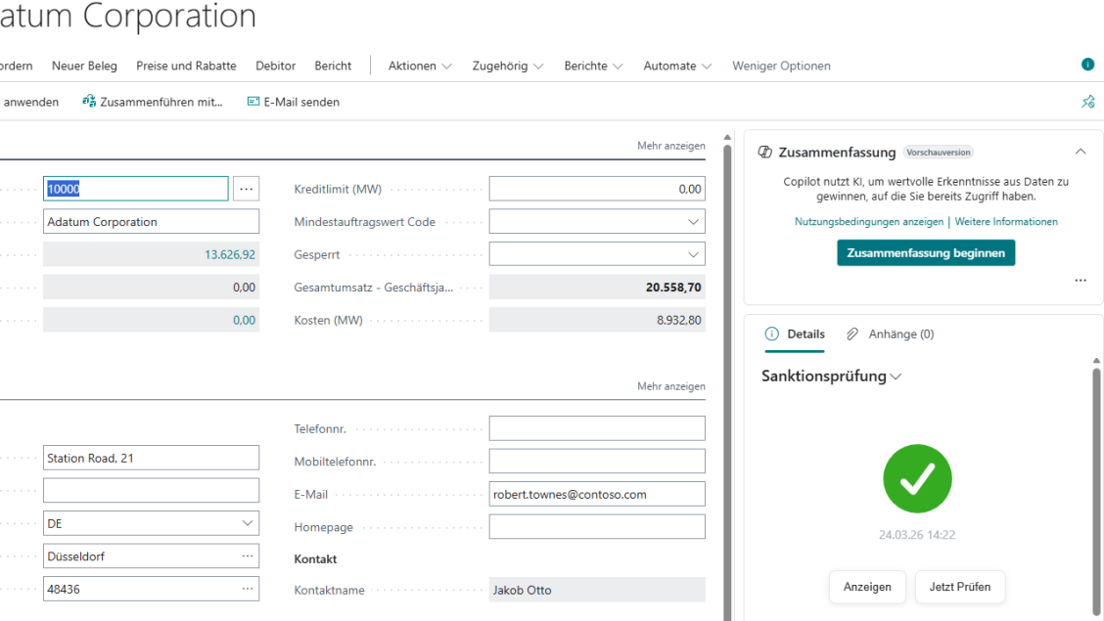Viewport: 1104px width, 621px height.
Task: Open the lookup ellipsis next to 10000
Action: 246,189
